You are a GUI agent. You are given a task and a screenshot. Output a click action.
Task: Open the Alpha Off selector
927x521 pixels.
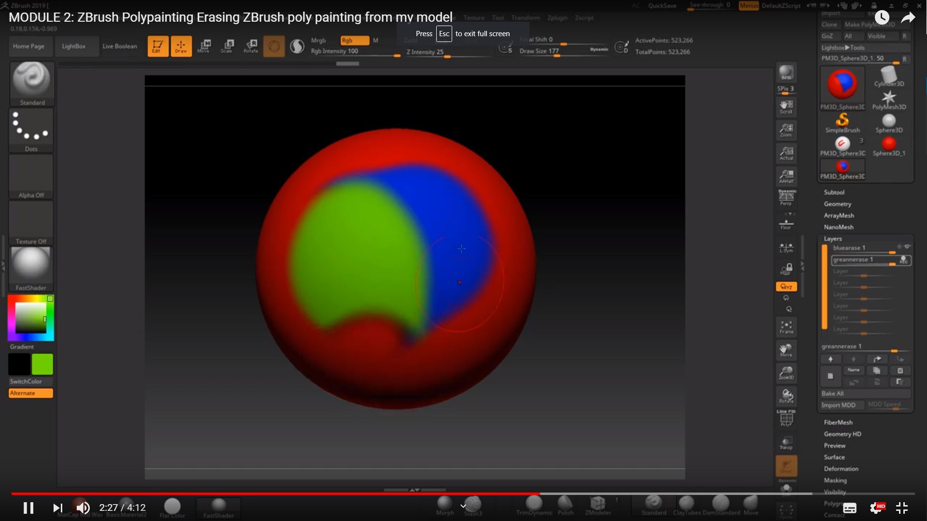point(31,177)
